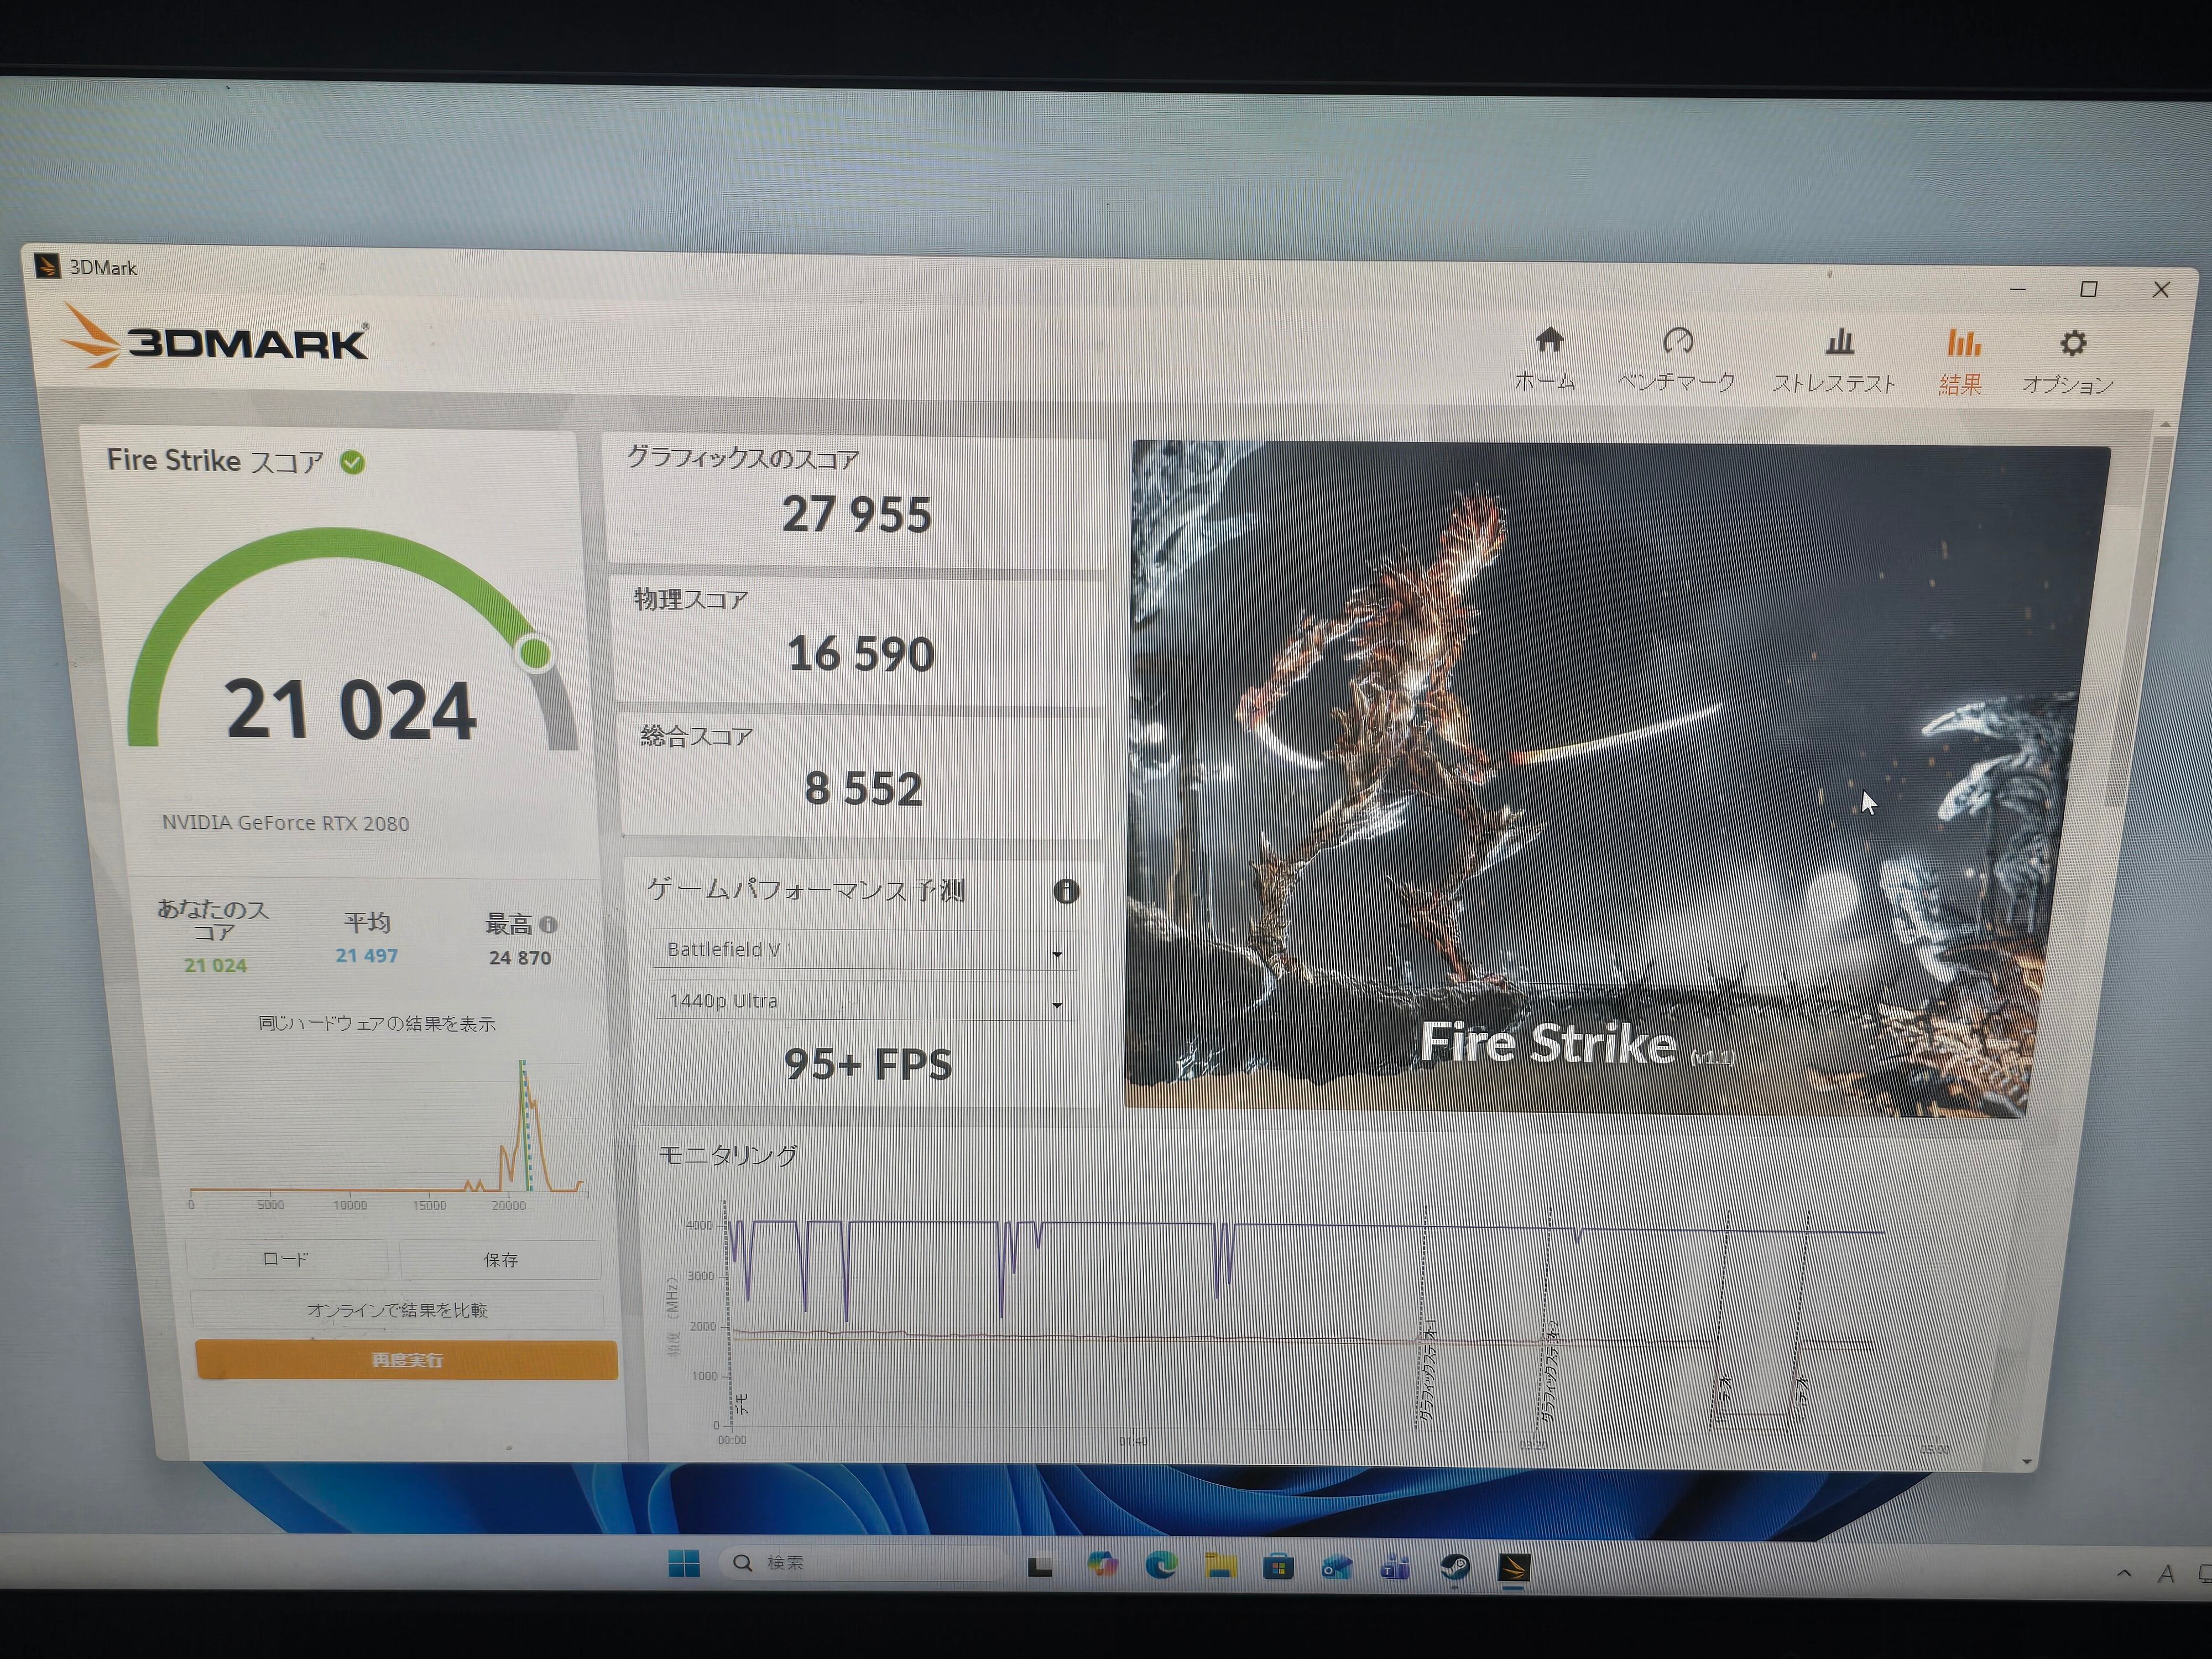Click the ロード load button
Viewport: 2212px width, 1659px height.
click(286, 1259)
